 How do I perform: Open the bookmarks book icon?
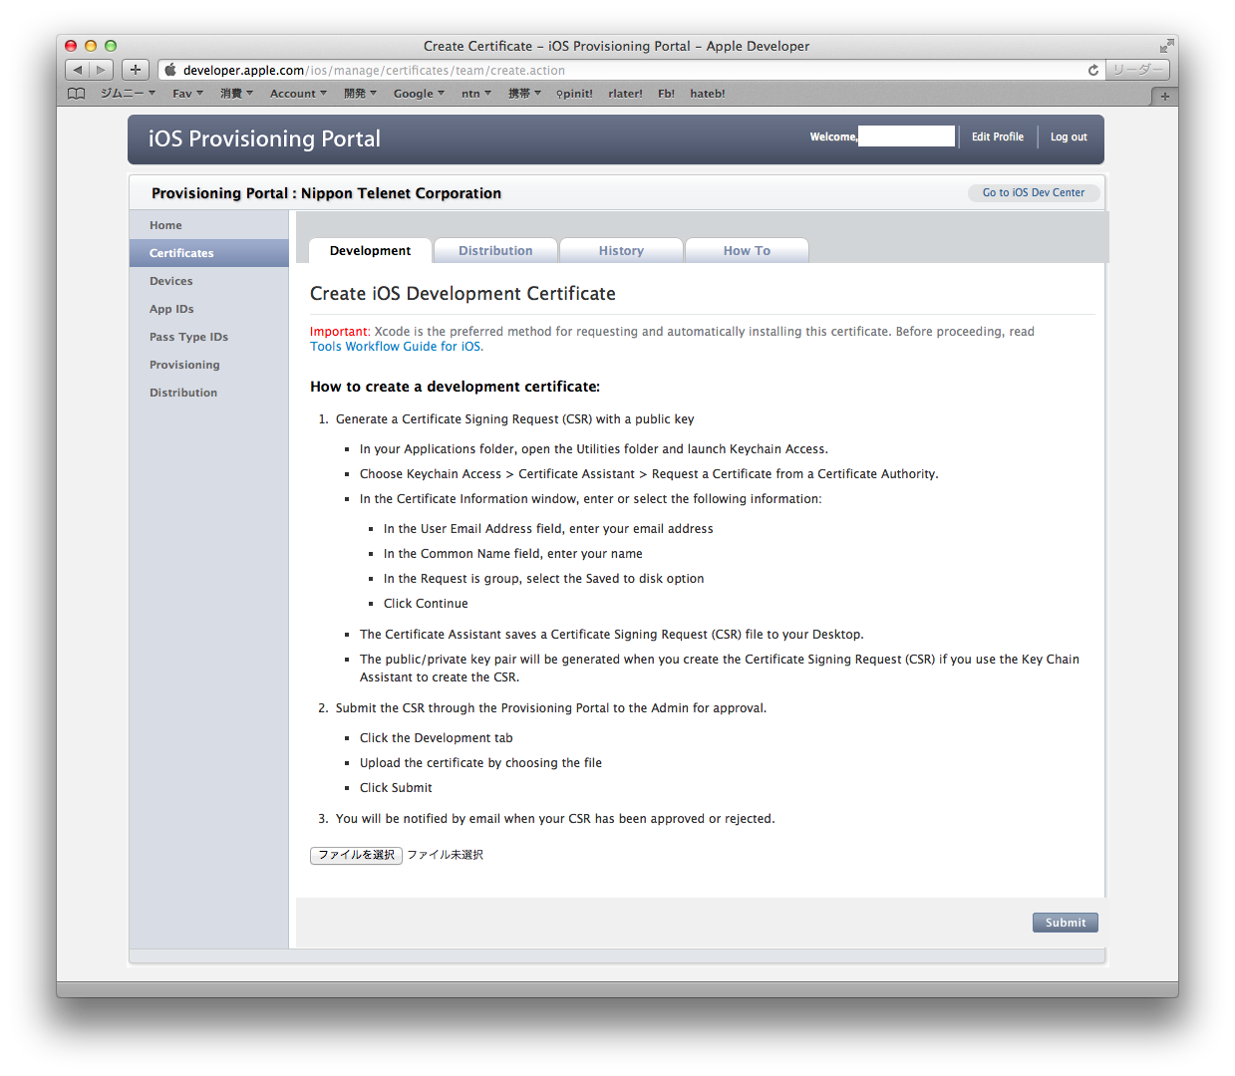77,94
